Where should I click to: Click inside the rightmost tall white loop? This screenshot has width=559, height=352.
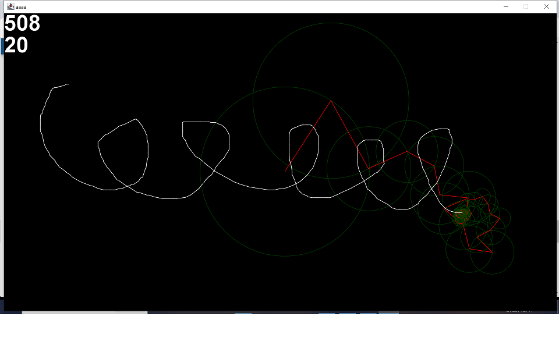pyautogui.click(x=436, y=153)
